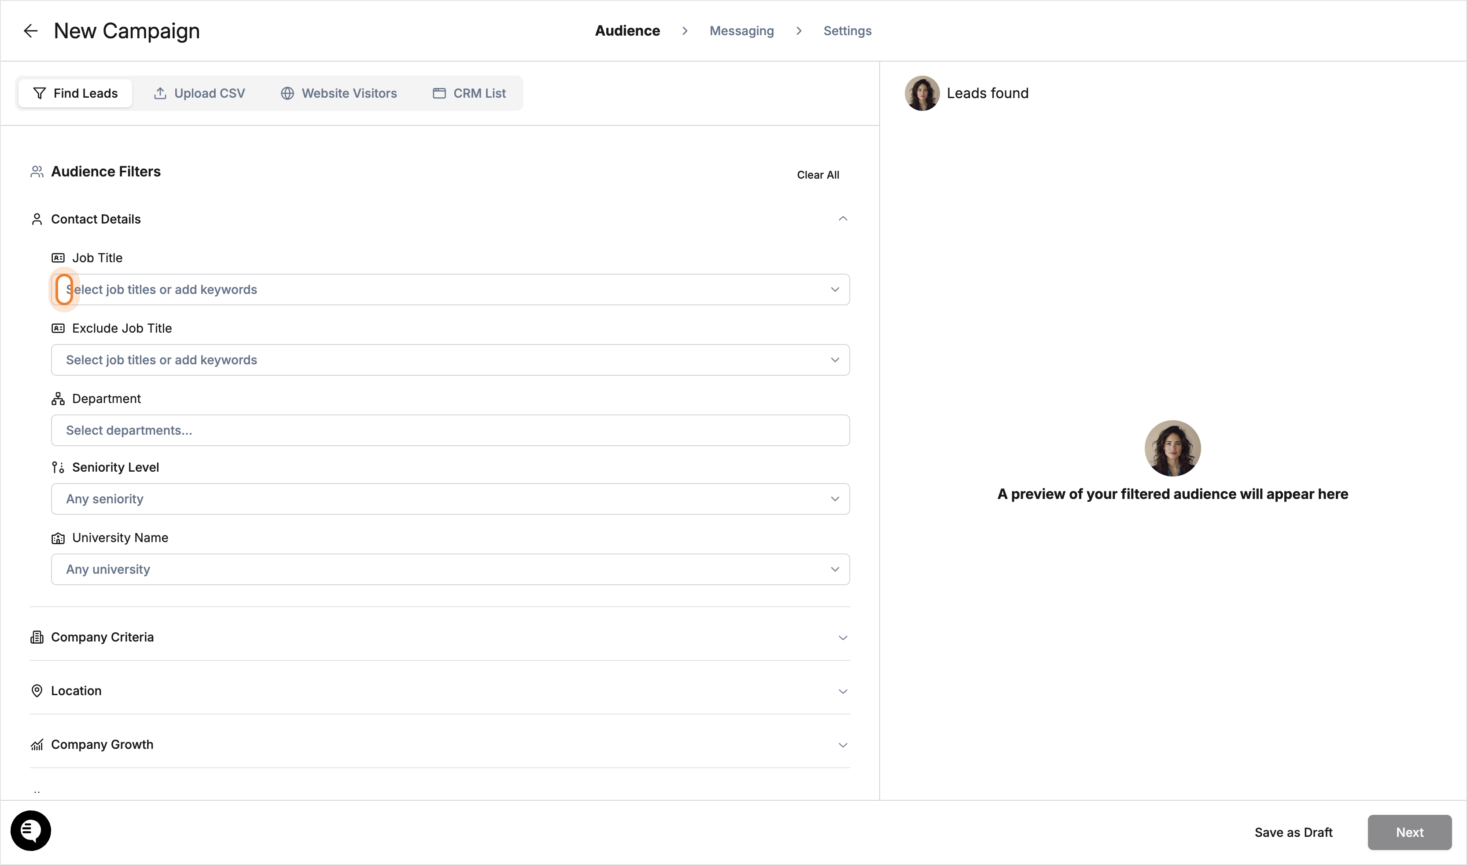1467x865 pixels.
Task: Click the Seniority Level label
Action: [115, 467]
